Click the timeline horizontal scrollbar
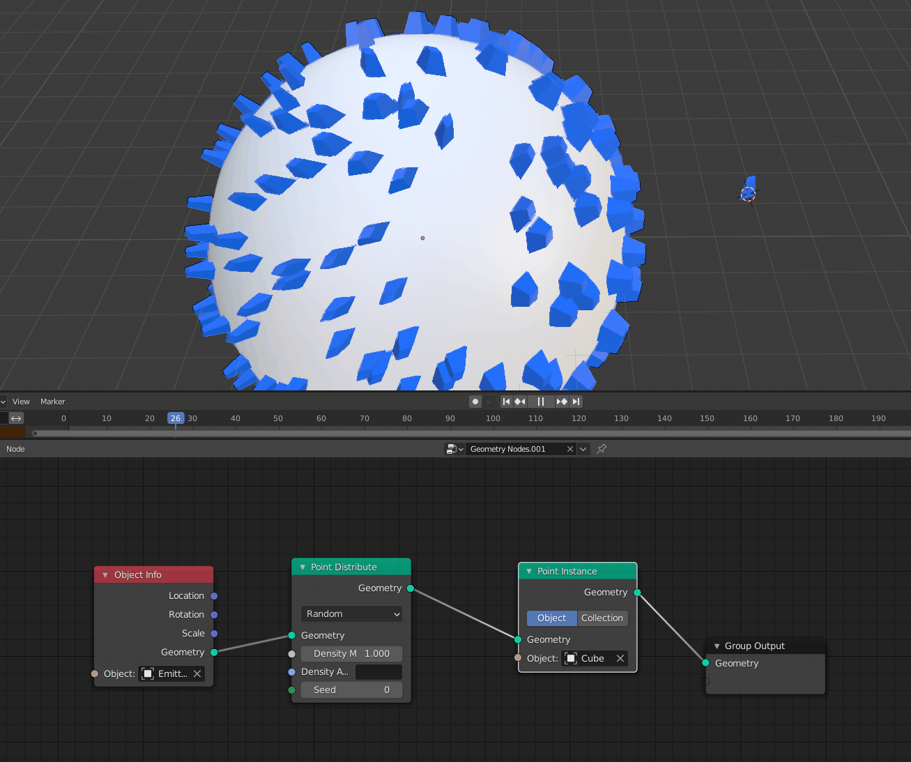 click(x=470, y=433)
